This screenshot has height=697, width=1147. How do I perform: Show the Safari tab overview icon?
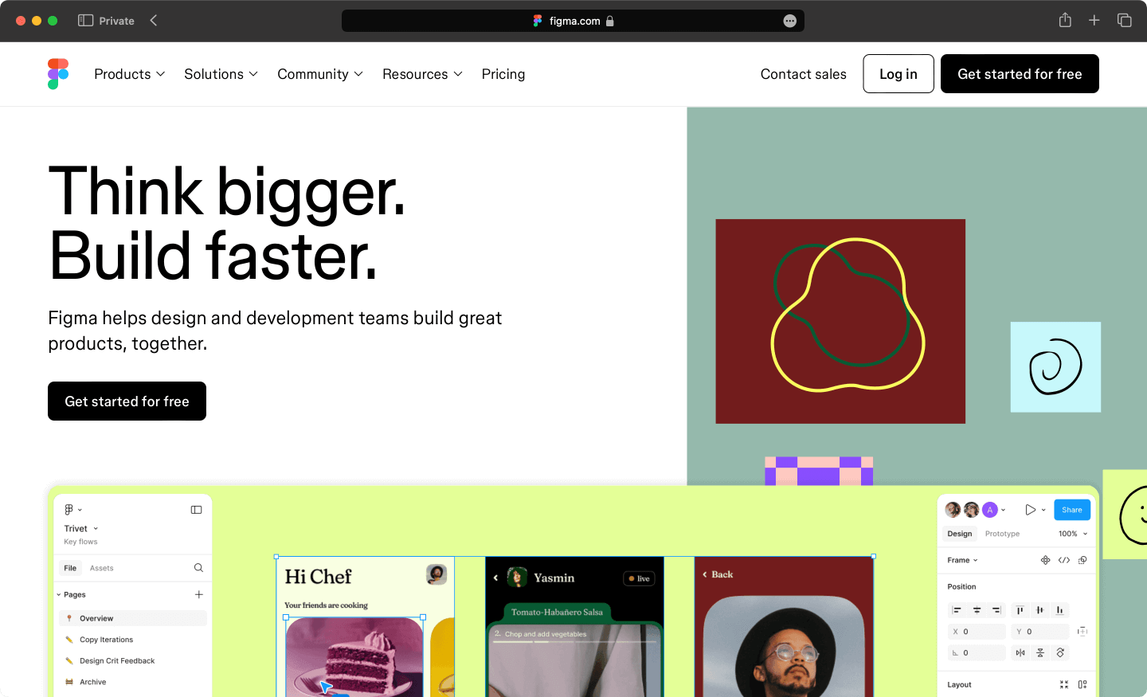tap(1124, 21)
